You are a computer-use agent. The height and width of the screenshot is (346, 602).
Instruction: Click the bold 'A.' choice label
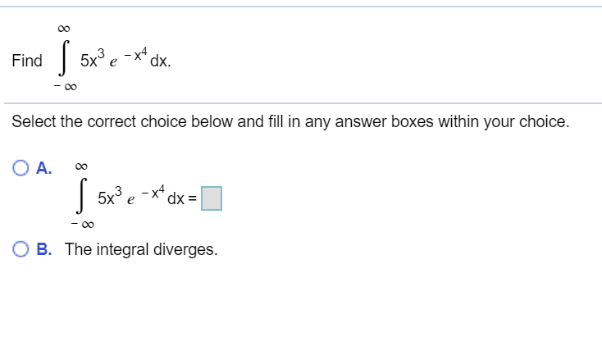coord(43,168)
